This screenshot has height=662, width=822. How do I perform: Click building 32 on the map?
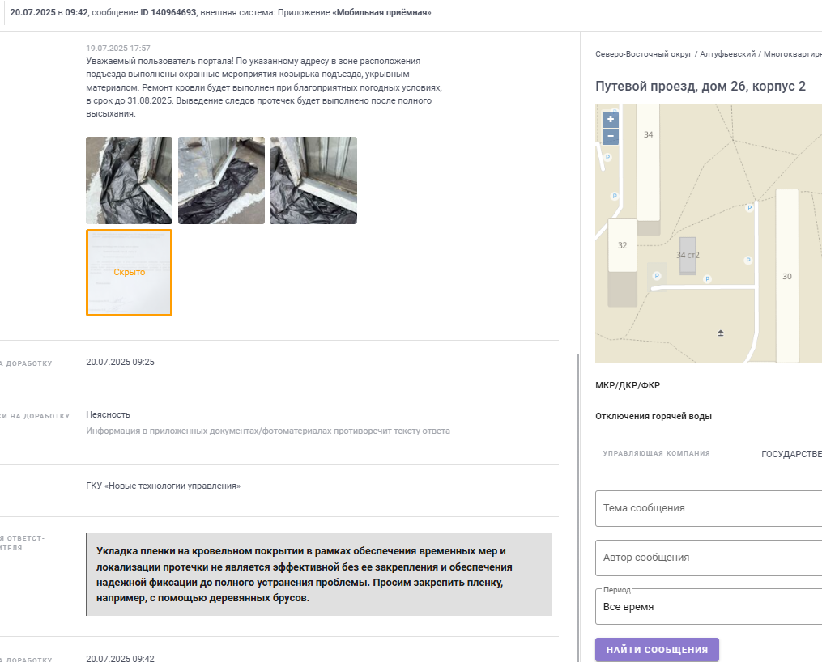coord(622,245)
